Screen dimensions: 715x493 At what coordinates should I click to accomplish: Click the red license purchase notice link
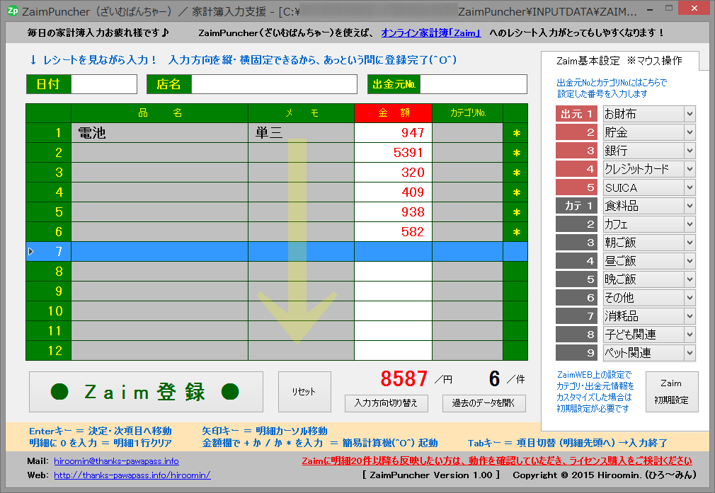497,460
